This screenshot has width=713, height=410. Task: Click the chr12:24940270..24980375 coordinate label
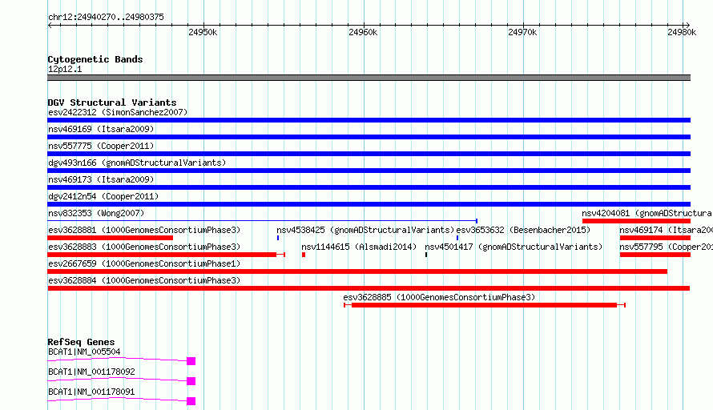[106, 17]
